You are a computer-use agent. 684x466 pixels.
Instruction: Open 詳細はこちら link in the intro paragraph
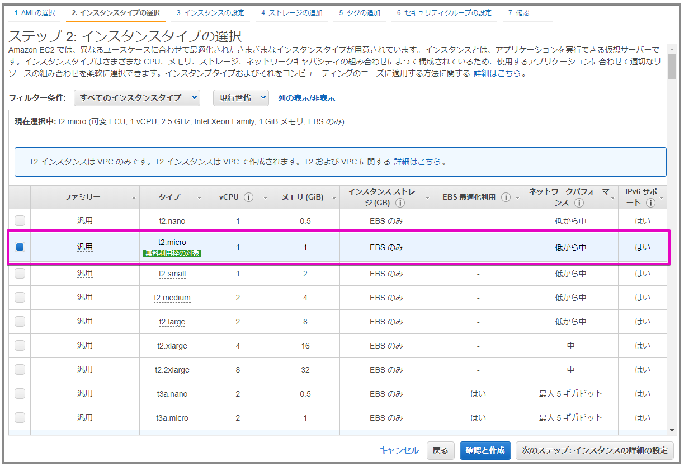[x=497, y=73]
